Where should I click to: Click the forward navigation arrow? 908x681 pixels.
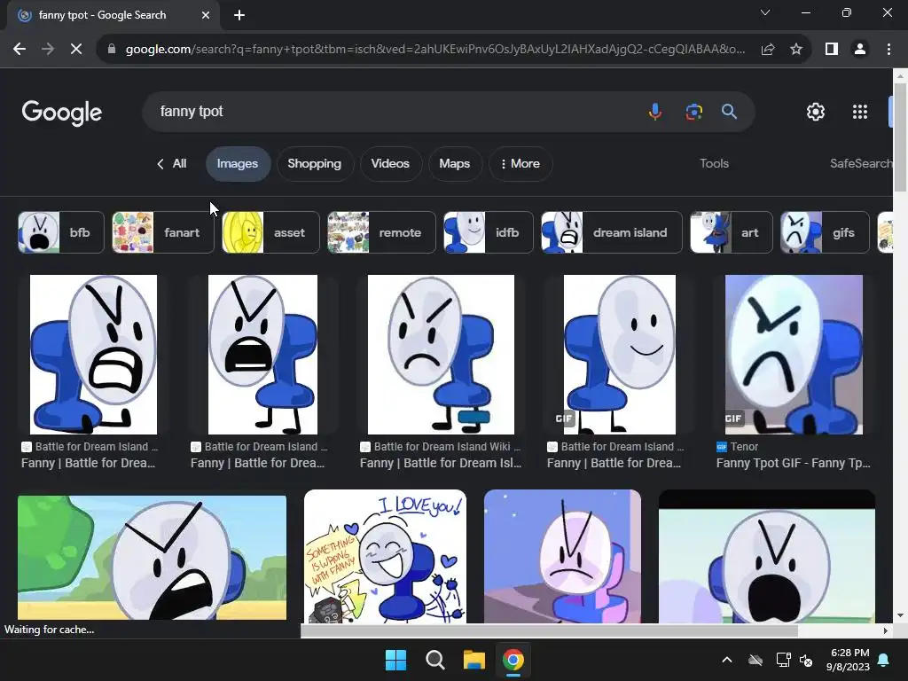click(x=48, y=50)
